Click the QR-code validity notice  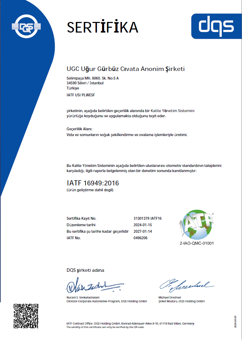click(105, 327)
